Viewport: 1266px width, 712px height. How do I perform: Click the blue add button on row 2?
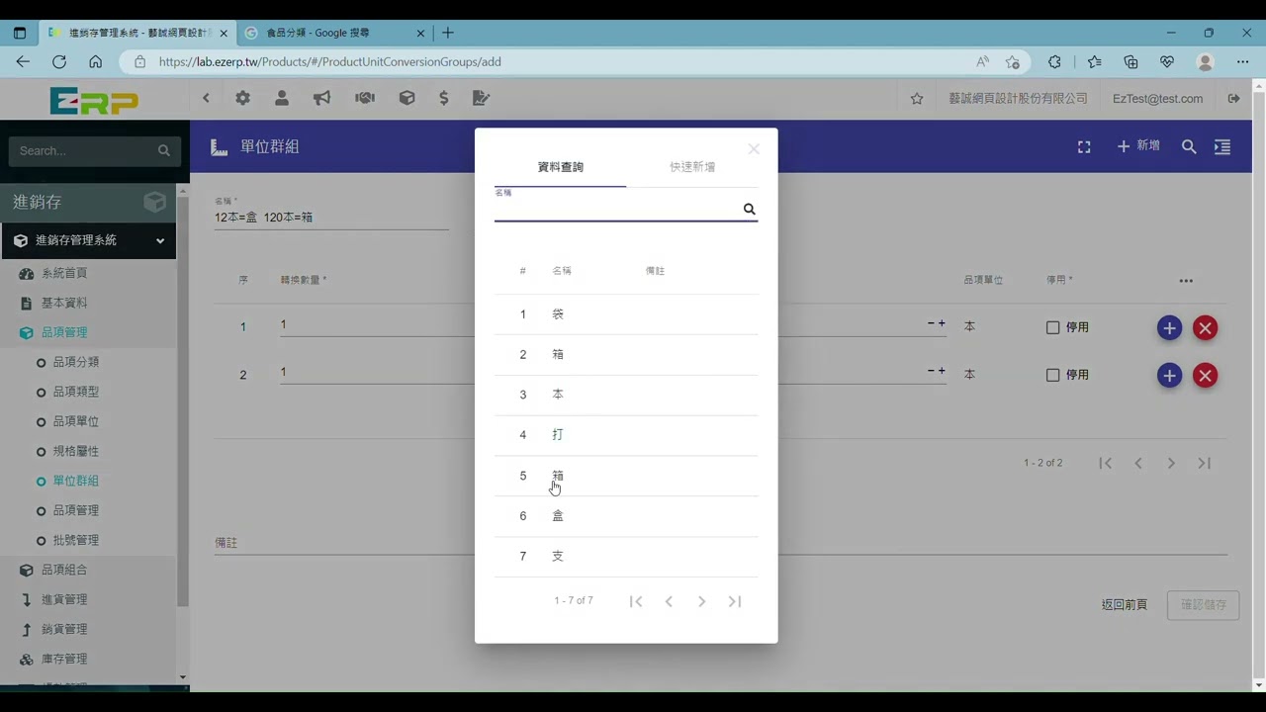click(x=1169, y=375)
